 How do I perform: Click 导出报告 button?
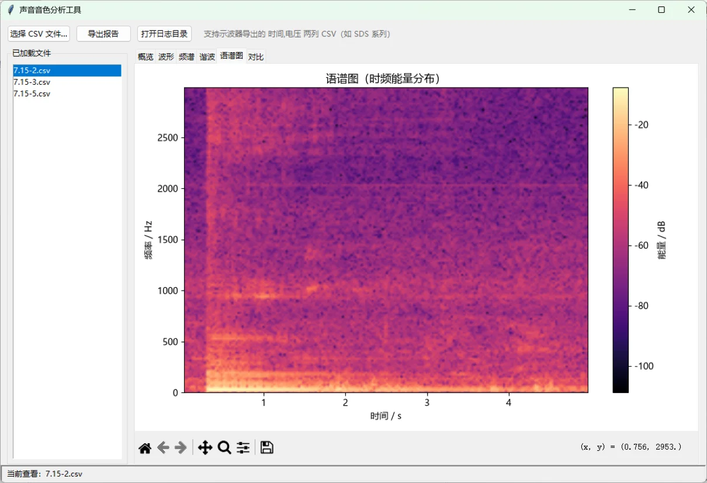[x=103, y=34]
